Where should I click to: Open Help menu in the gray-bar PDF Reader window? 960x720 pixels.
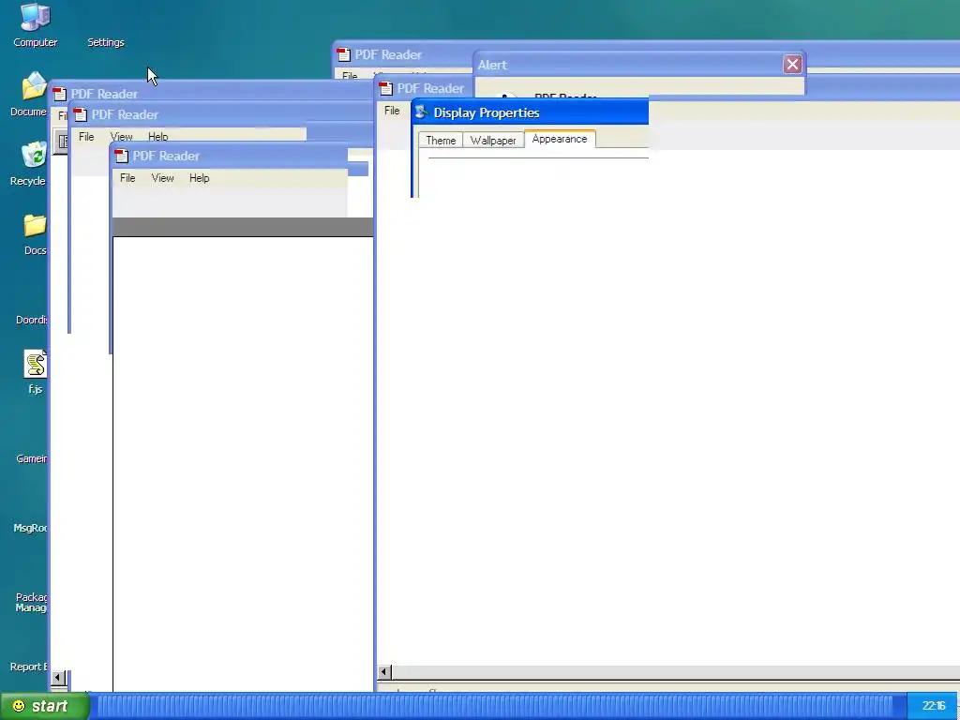[199, 177]
